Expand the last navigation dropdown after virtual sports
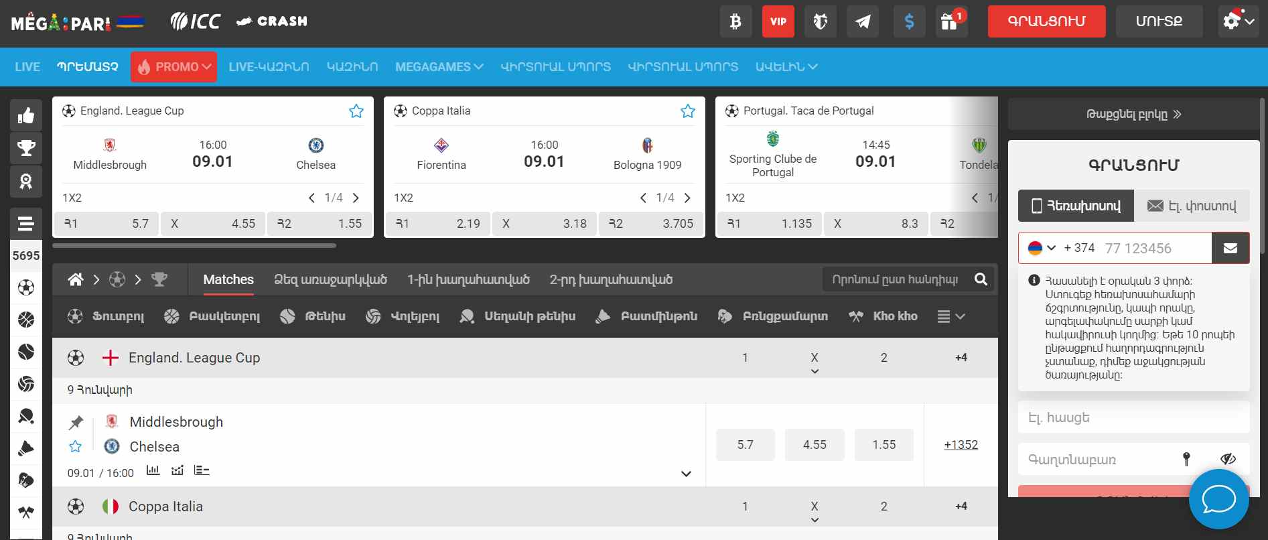 click(x=786, y=67)
